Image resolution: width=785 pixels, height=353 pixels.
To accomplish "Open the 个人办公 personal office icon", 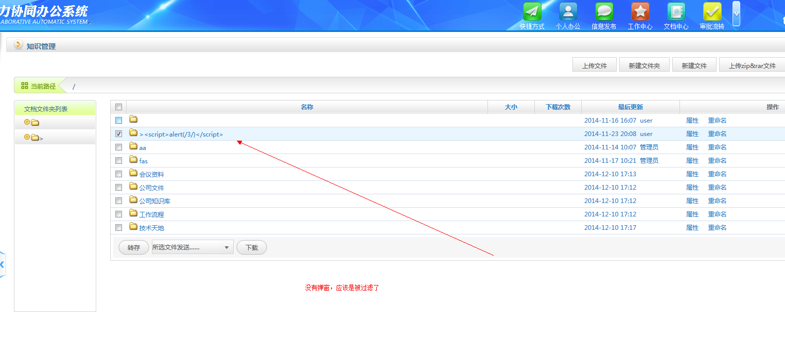I will click(568, 12).
